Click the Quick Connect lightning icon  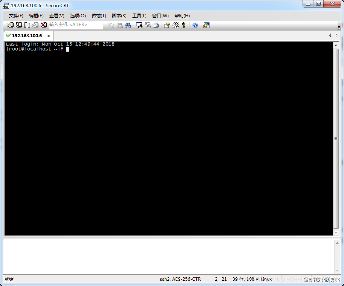(18, 25)
